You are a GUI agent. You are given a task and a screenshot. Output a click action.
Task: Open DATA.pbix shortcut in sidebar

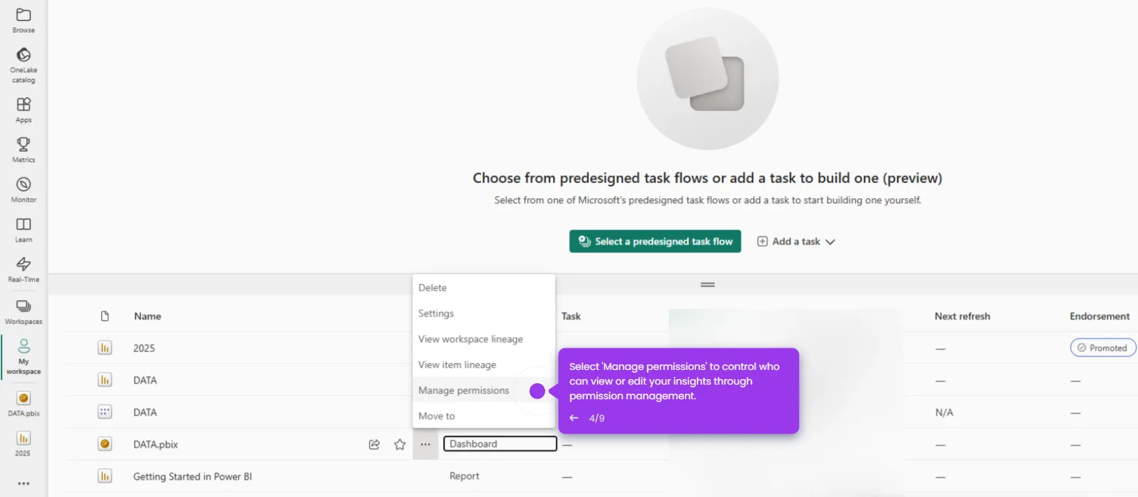[x=24, y=403]
